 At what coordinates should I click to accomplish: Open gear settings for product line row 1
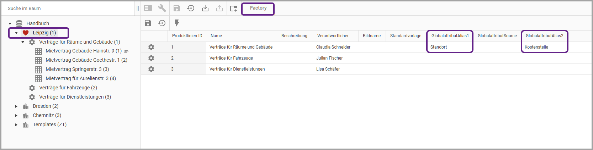click(x=151, y=47)
